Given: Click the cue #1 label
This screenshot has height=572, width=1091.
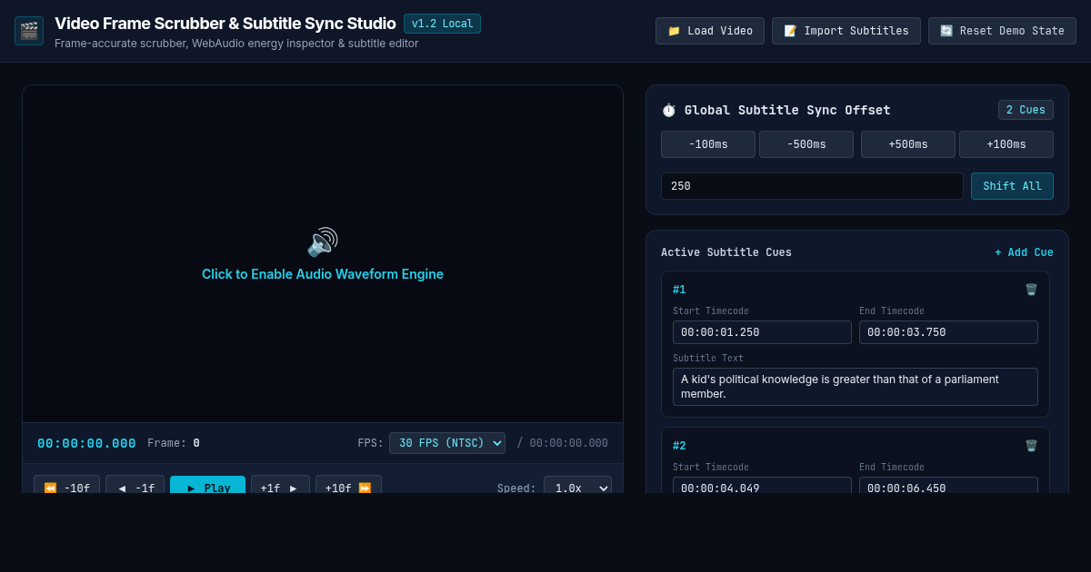Looking at the screenshot, I should (x=679, y=290).
